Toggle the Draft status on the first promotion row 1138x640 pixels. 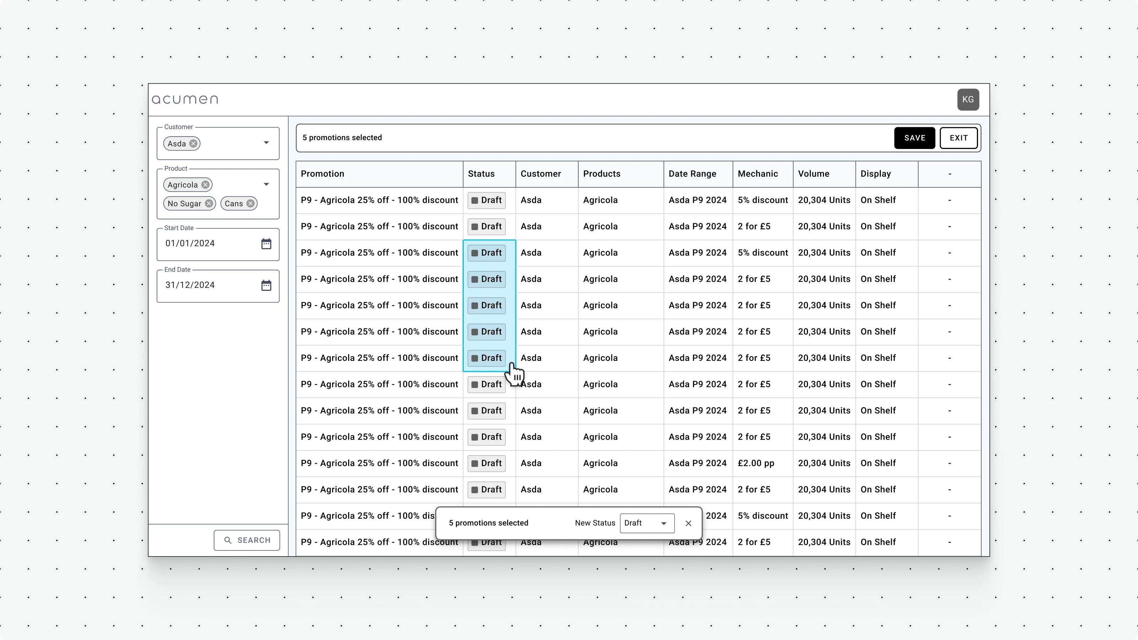[x=486, y=200]
